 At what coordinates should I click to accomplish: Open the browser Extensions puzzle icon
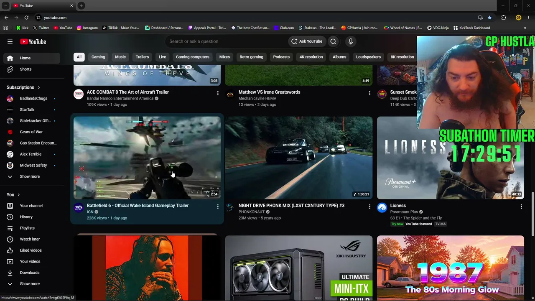(x=504, y=18)
